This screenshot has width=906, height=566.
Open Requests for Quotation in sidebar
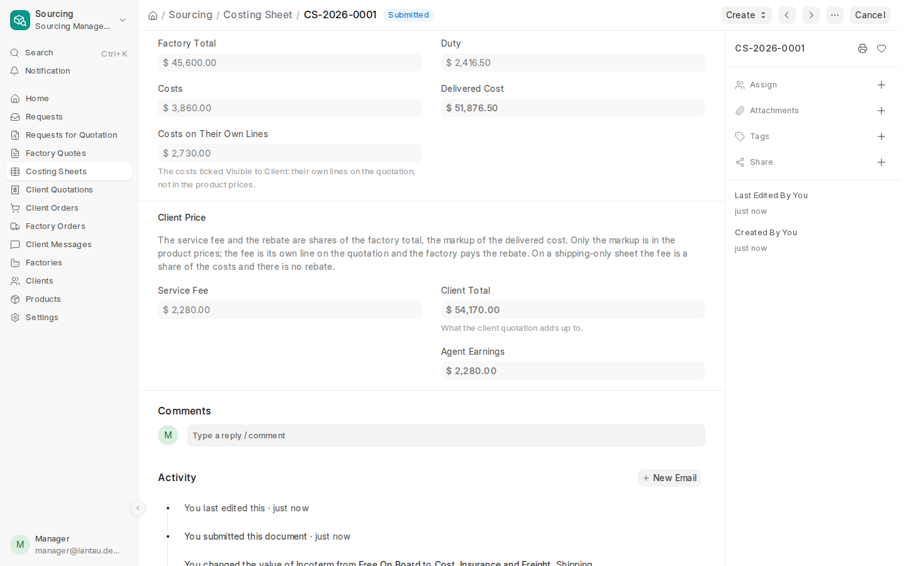click(x=69, y=135)
